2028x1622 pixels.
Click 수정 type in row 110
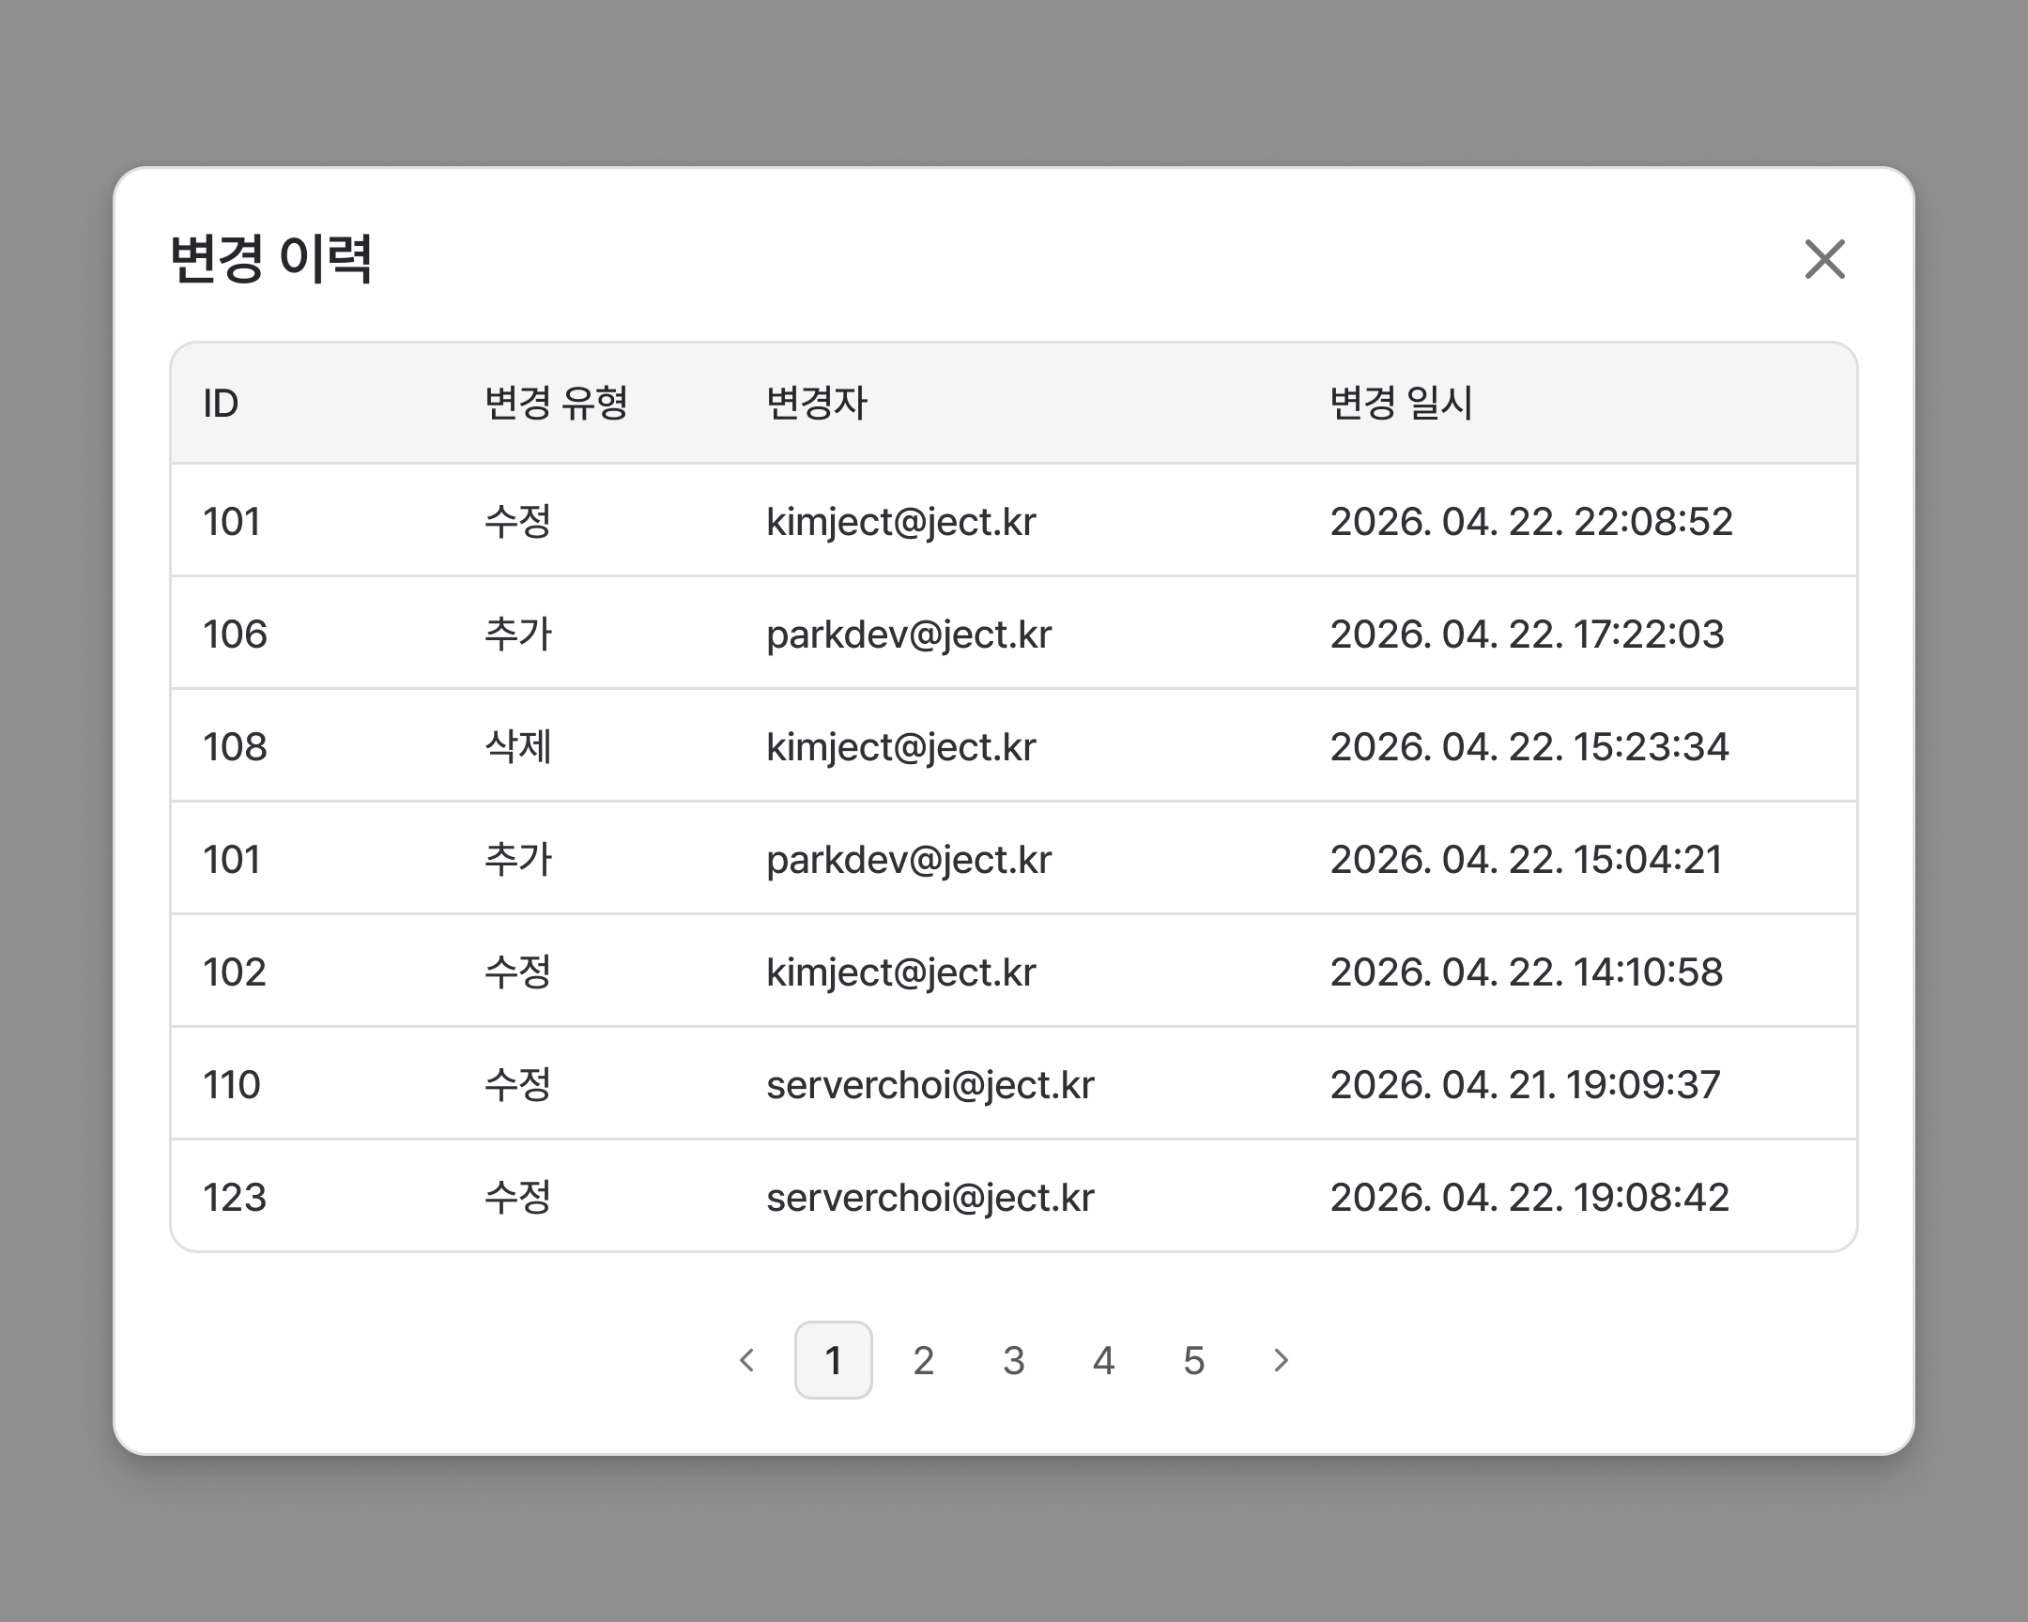(x=518, y=1085)
